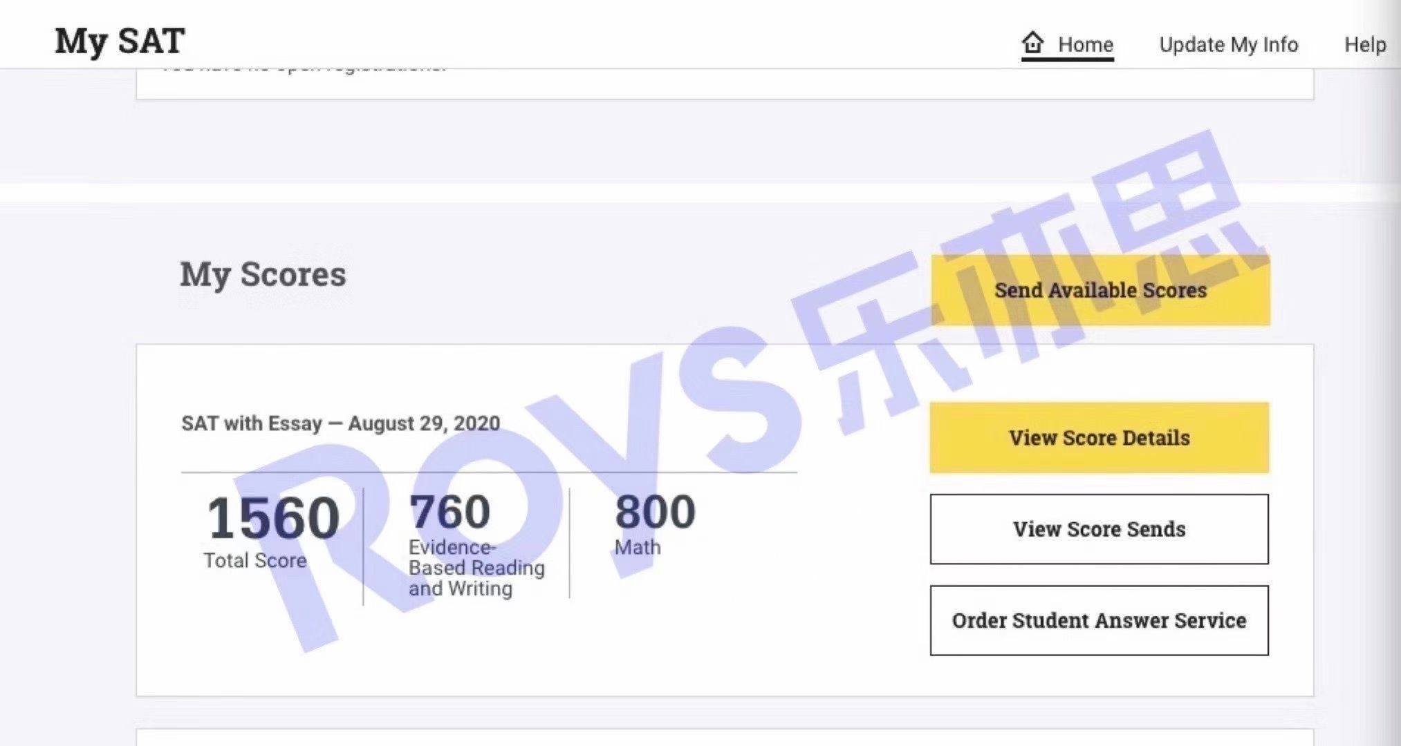The width and height of the screenshot is (1401, 746).
Task: Open the Home navigation link text
Action: [1085, 45]
